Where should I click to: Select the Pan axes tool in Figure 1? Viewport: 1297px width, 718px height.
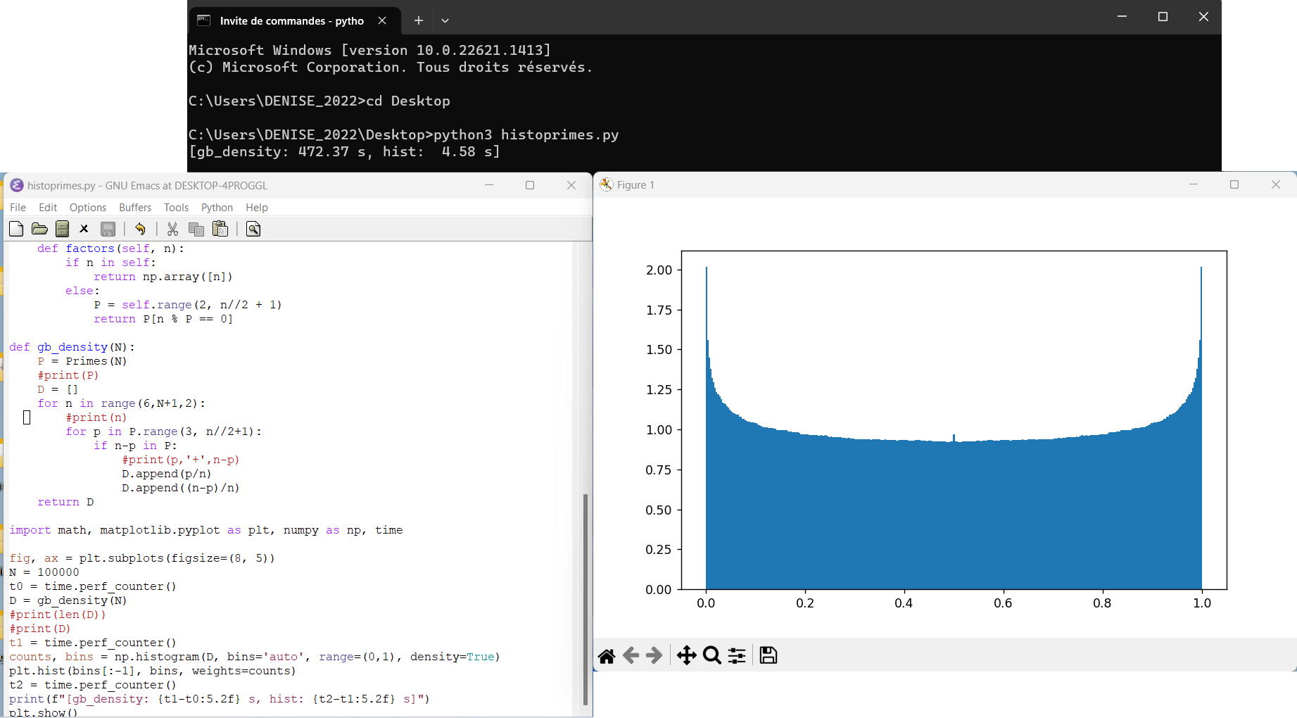tap(686, 656)
